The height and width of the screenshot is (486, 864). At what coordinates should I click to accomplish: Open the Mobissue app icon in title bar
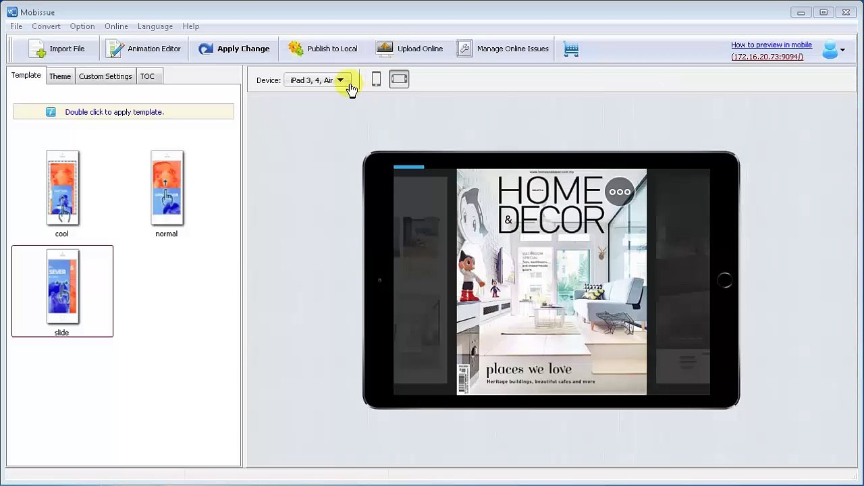coord(12,12)
